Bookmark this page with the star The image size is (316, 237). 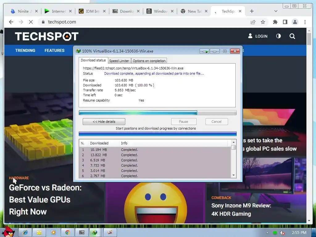point(263,22)
